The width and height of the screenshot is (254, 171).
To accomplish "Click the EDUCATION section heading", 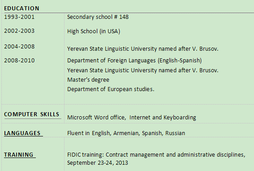I will [22, 8].
